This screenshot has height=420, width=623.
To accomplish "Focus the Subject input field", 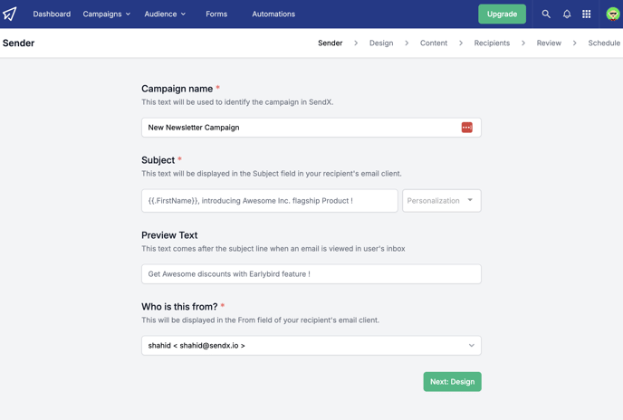I will [x=269, y=201].
